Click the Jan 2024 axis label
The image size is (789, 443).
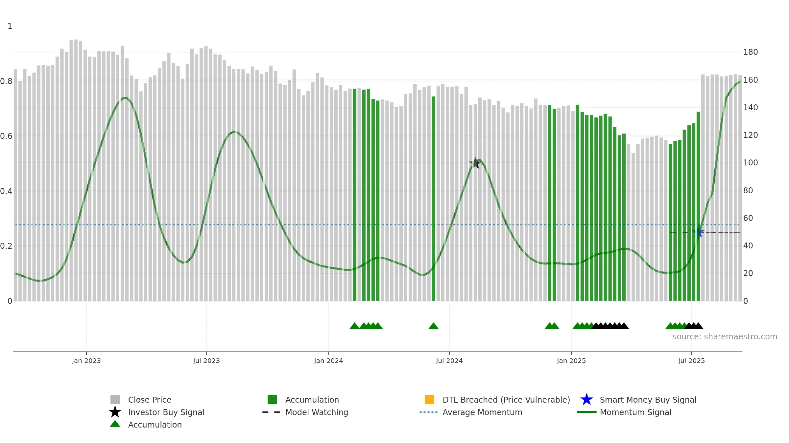(x=328, y=361)
